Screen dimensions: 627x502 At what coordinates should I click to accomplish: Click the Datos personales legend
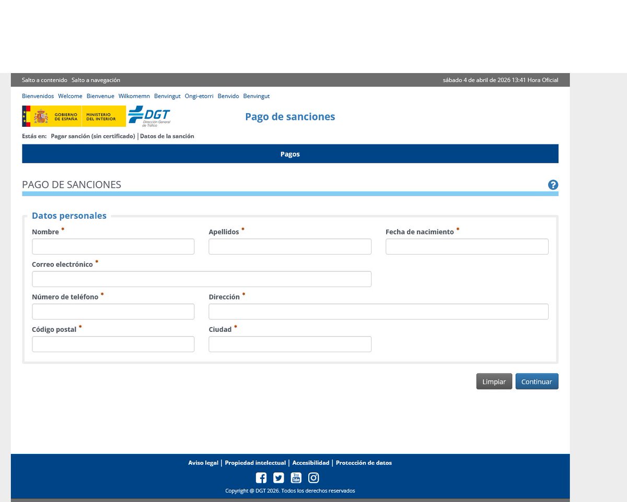(x=69, y=216)
